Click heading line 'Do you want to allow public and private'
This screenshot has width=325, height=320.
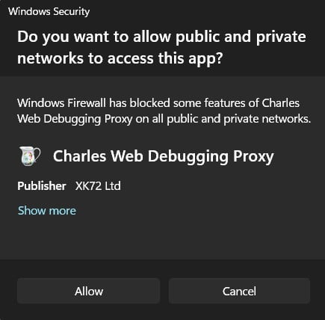point(161,37)
